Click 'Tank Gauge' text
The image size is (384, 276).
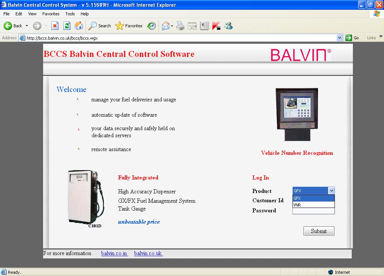pyautogui.click(x=132, y=209)
